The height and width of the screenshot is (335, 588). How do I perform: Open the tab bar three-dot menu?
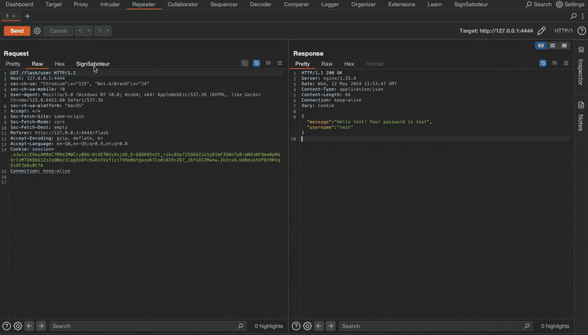(583, 16)
